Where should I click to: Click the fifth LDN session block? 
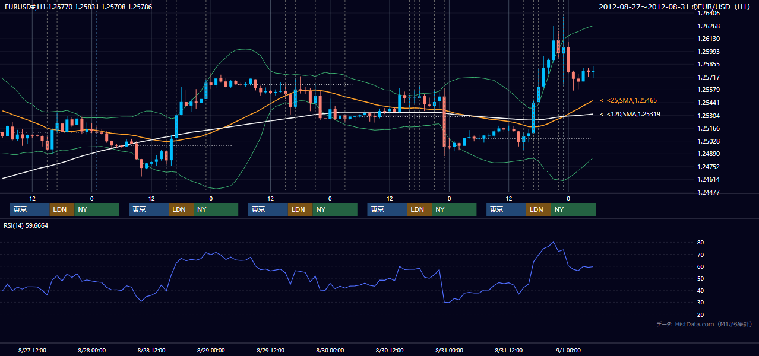pos(538,209)
